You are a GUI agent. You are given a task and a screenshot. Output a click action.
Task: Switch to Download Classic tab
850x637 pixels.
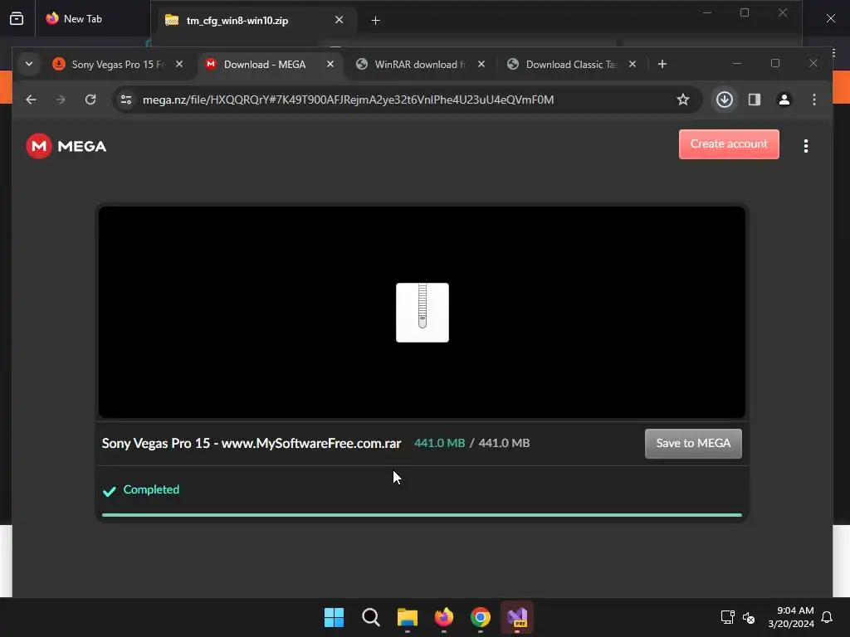(x=571, y=64)
